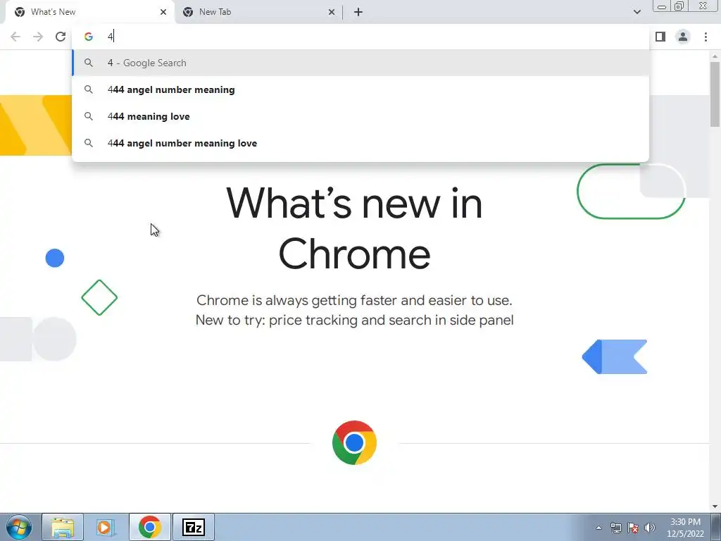Toggle the volume speaker tray icon
Screen dimensions: 721x541
(x=649, y=528)
